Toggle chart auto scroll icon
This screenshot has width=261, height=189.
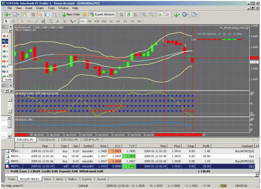click(x=160, y=15)
